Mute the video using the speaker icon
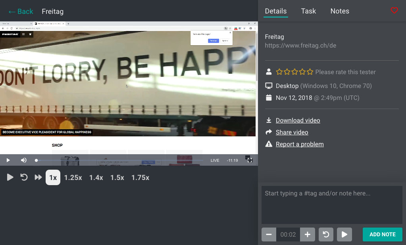This screenshot has height=245, width=406. [24, 160]
